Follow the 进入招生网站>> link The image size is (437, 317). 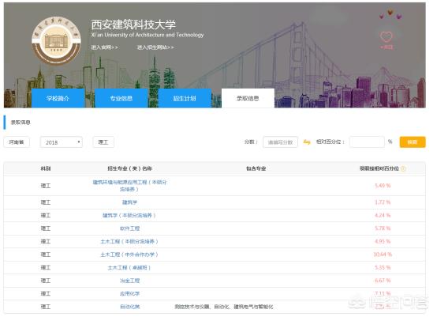click(x=155, y=47)
